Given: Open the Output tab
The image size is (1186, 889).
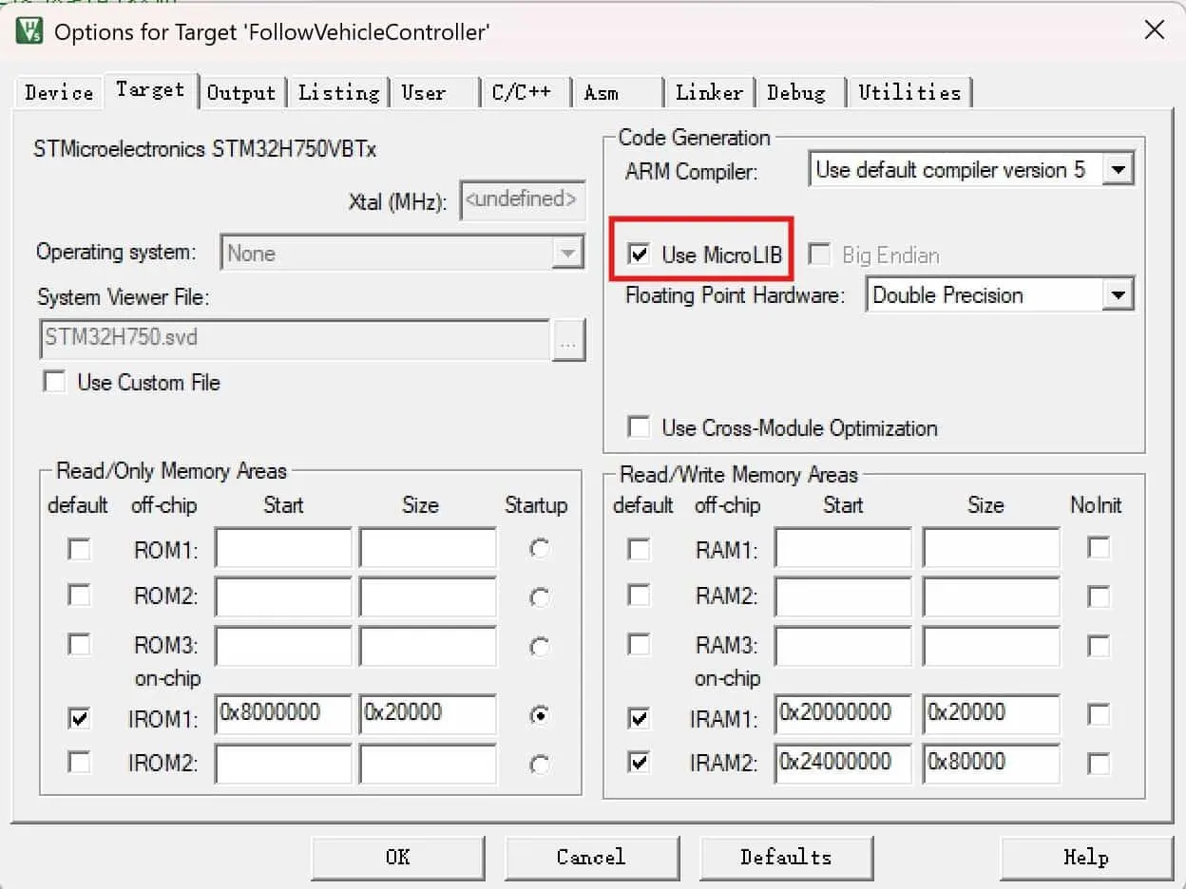Looking at the screenshot, I should tap(241, 92).
